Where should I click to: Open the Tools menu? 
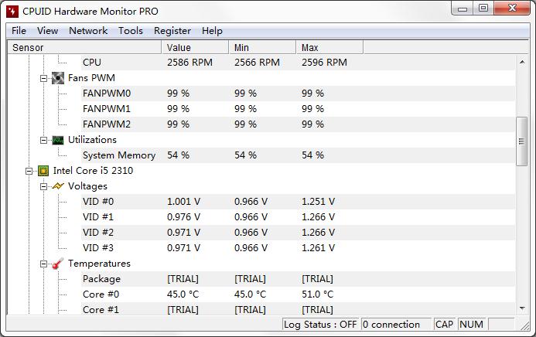click(x=131, y=31)
